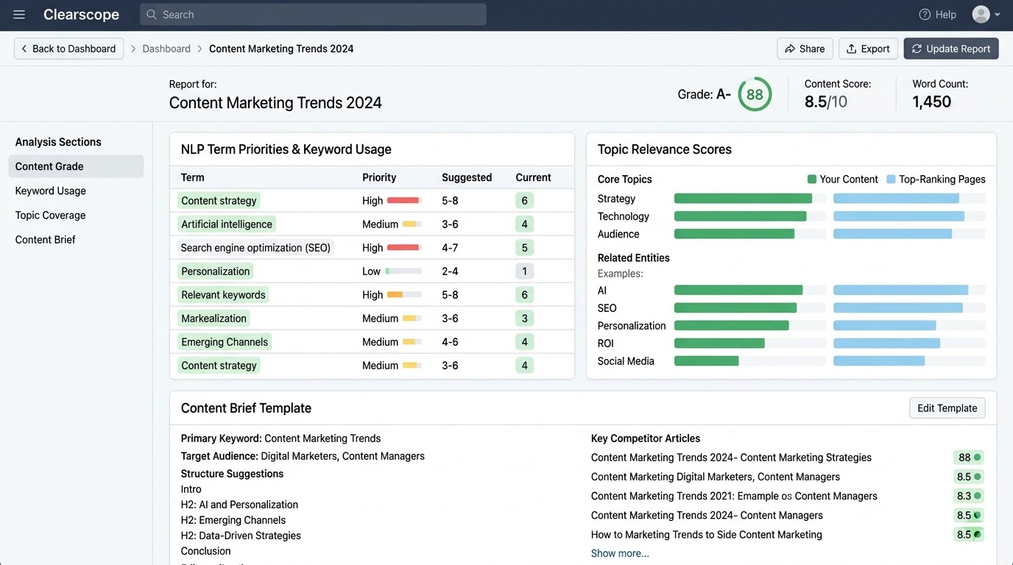Viewport: 1013px width, 565px height.
Task: Select the Search engine optimization (SEO) term
Action: [x=255, y=248]
